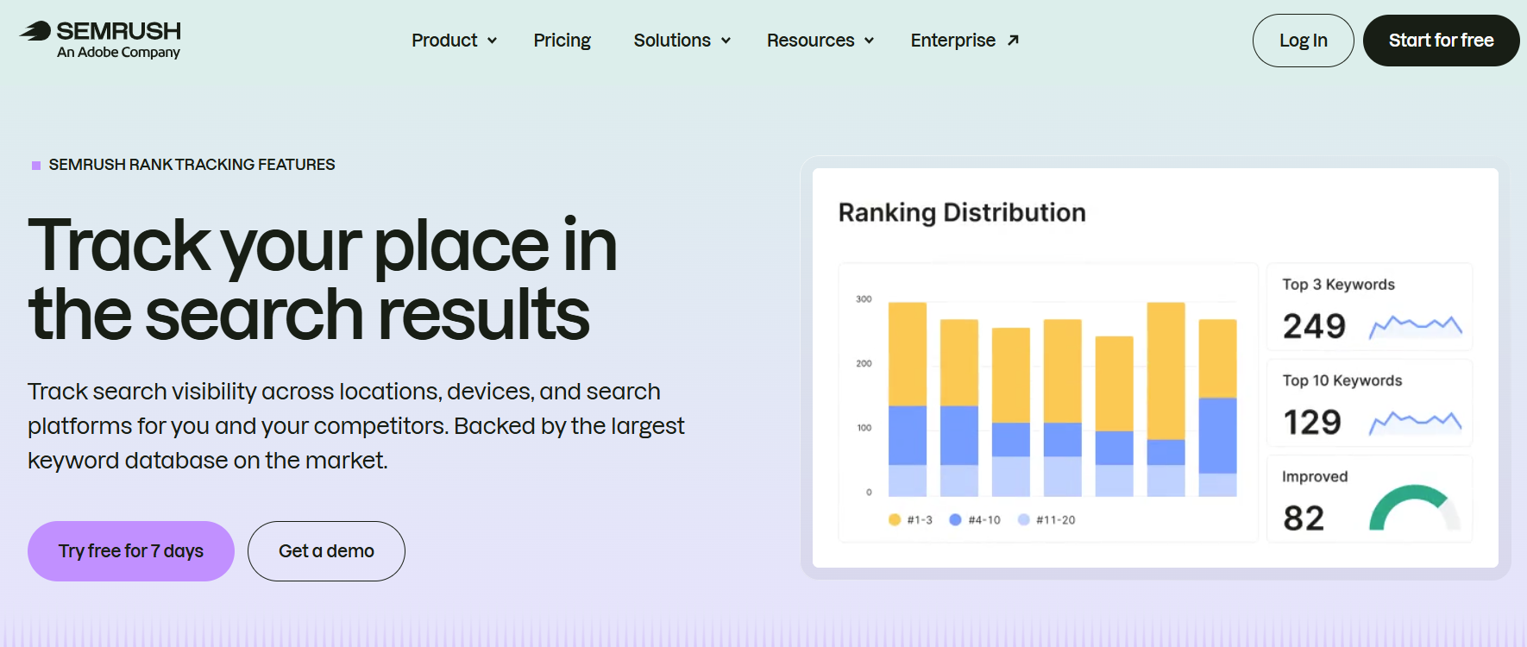The height and width of the screenshot is (647, 1527).
Task: Click the Top 3 Keywords value 249
Action: point(1314,326)
